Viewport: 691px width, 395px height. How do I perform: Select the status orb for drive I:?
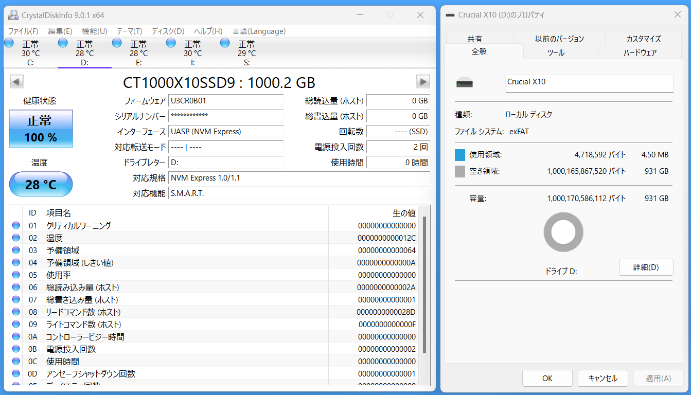coord(171,43)
